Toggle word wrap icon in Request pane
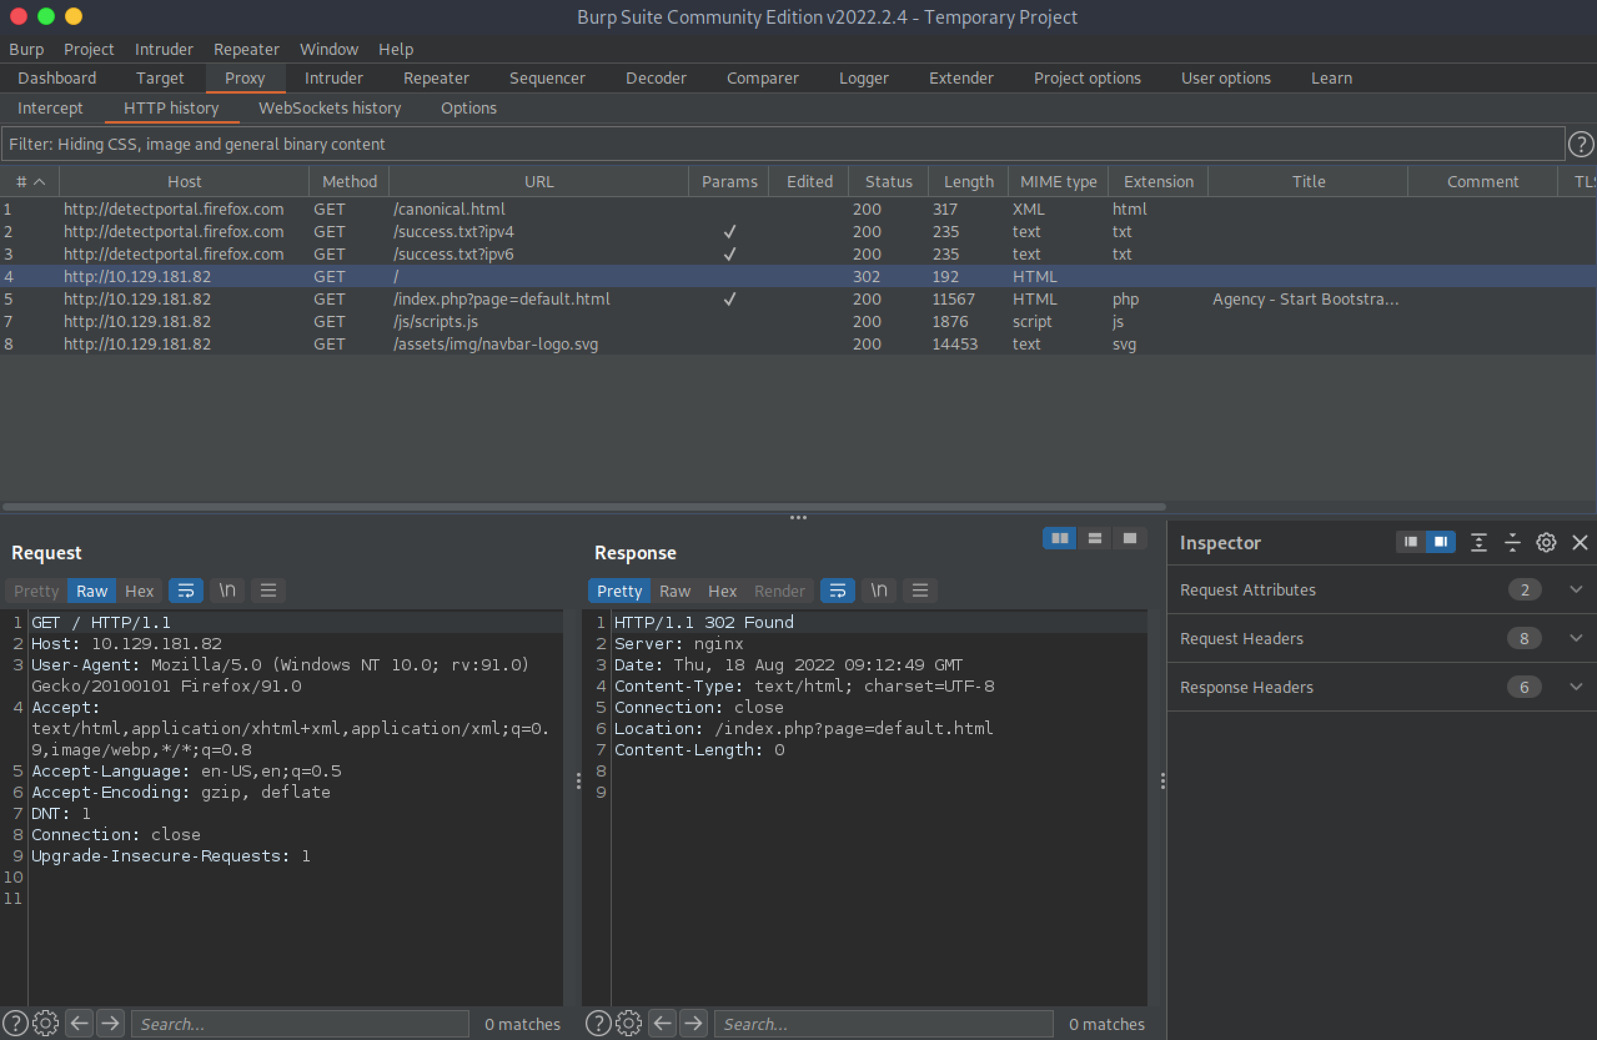Viewport: 1597px width, 1040px height. [186, 591]
